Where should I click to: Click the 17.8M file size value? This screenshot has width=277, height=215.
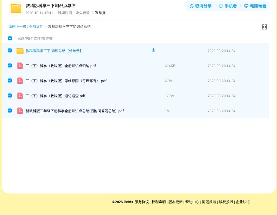pos(170,96)
